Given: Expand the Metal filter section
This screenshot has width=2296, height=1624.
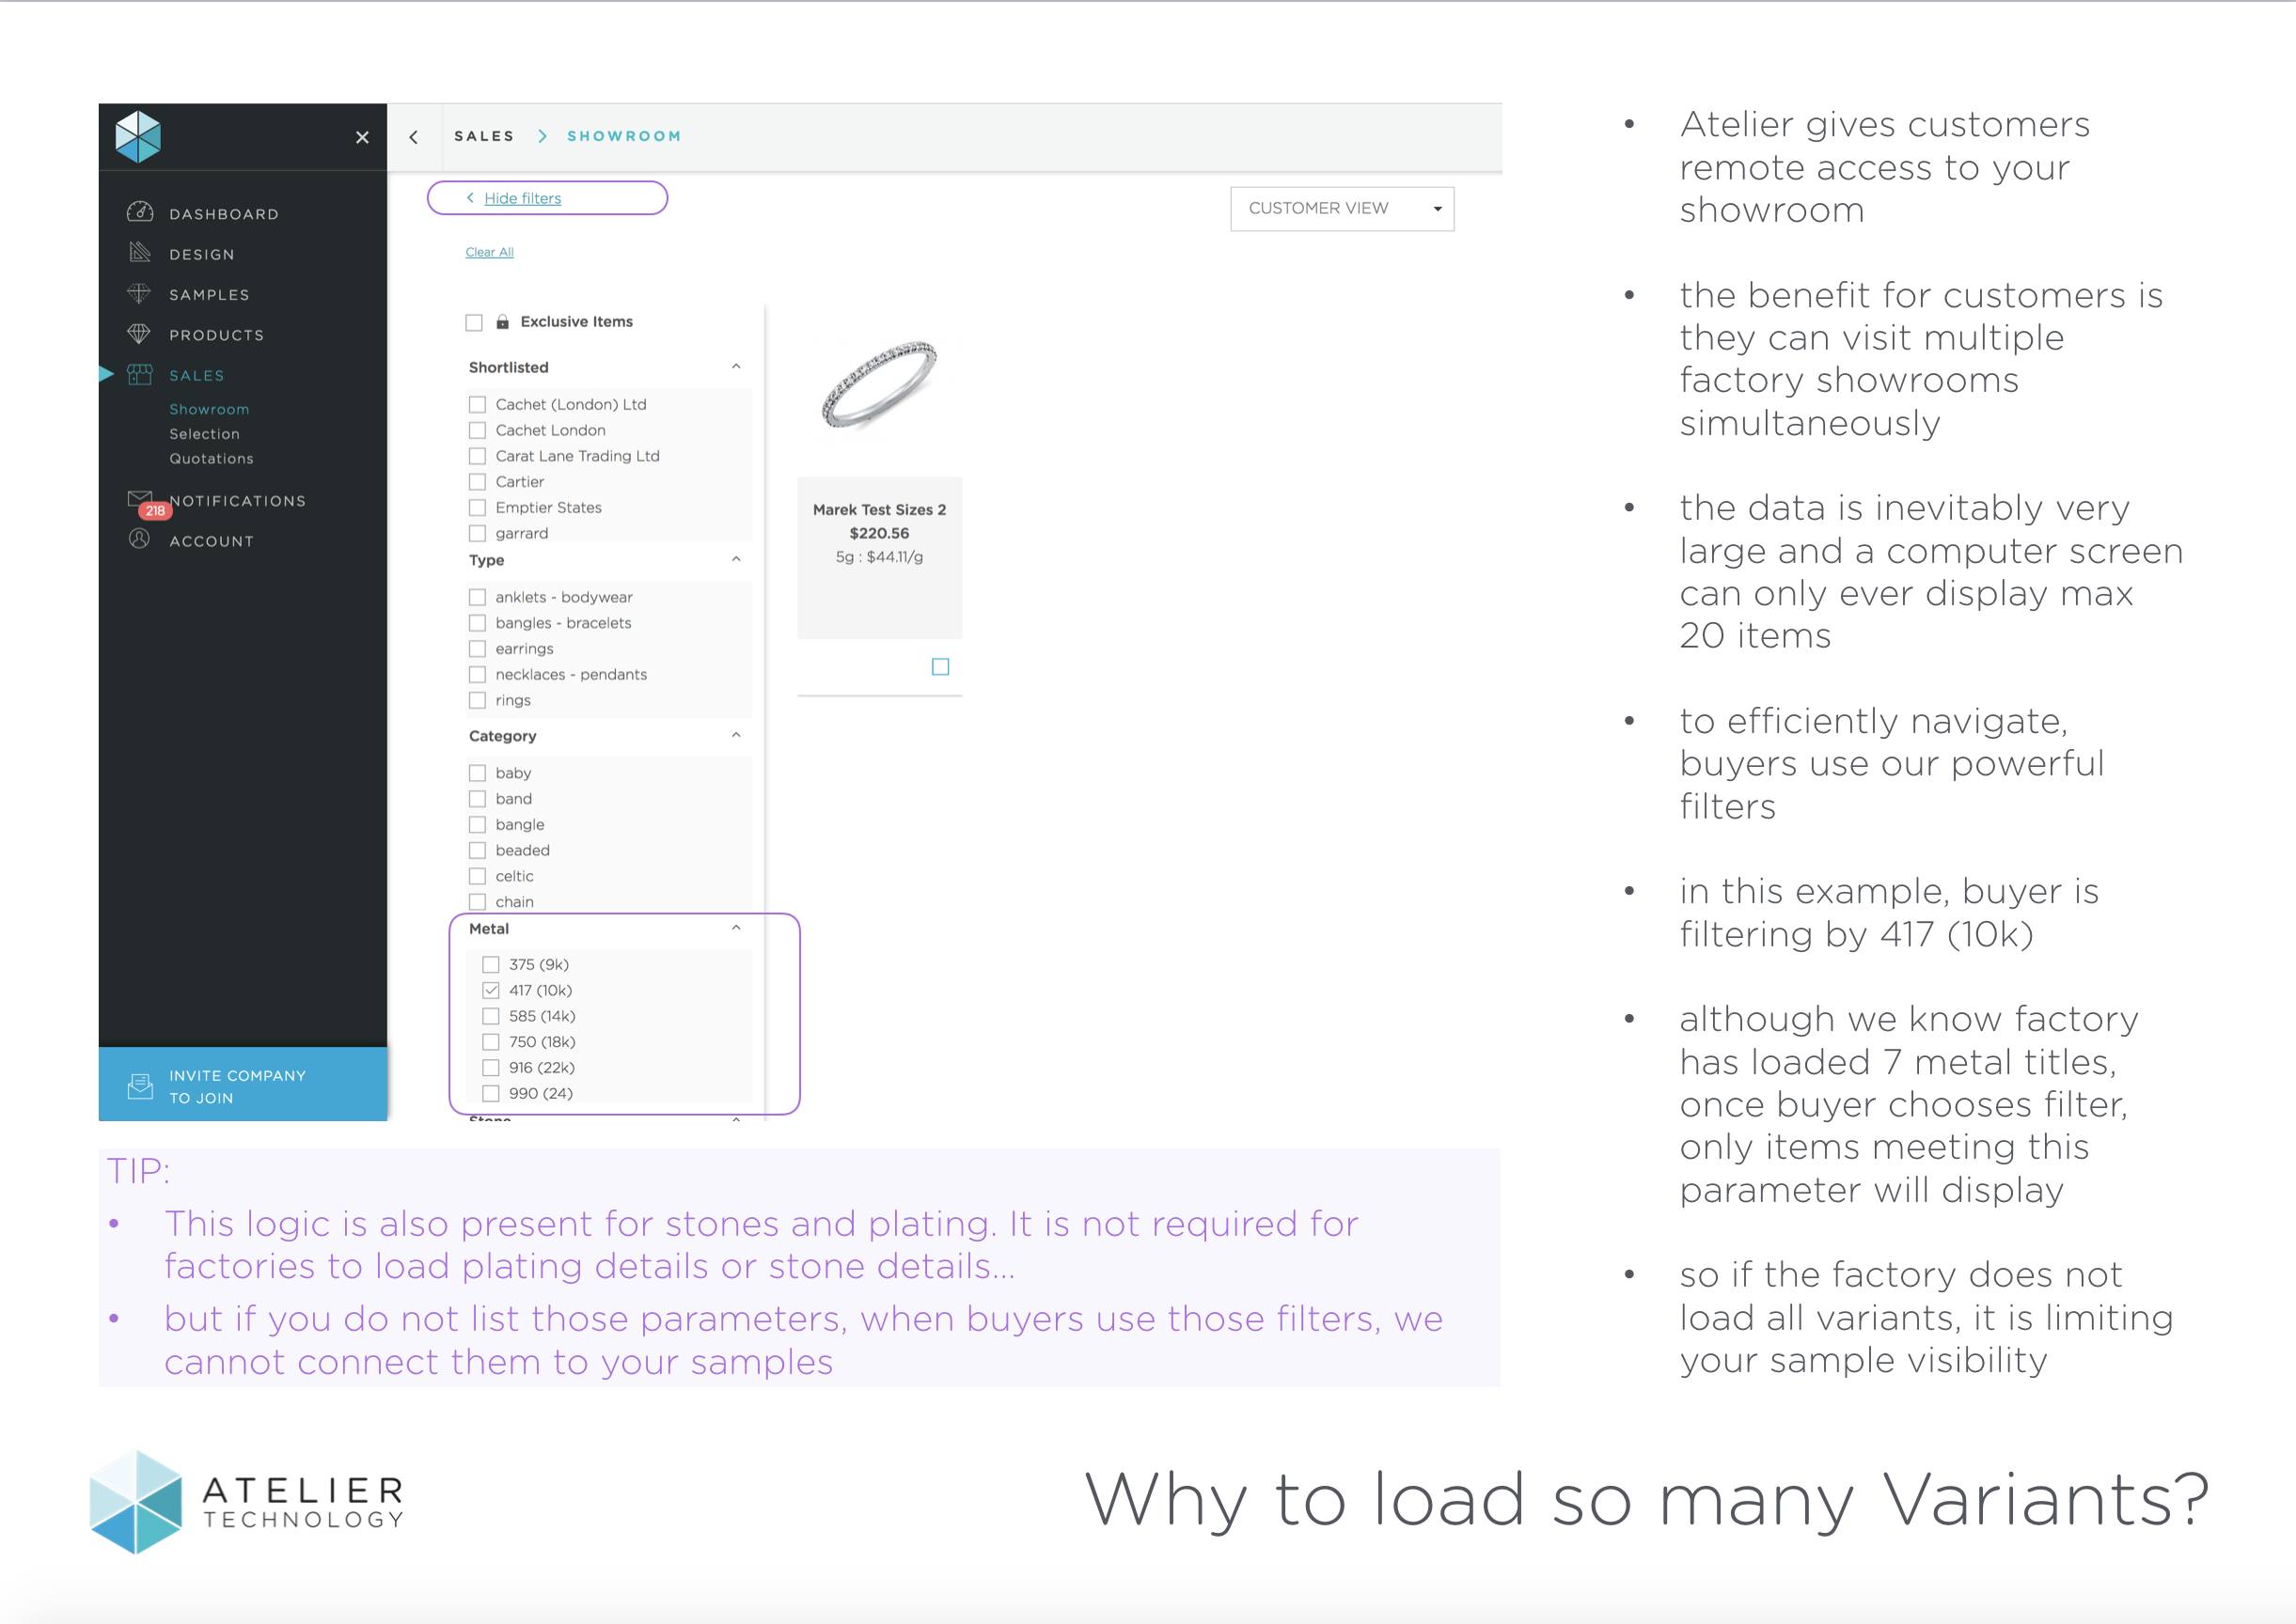Looking at the screenshot, I should [735, 929].
